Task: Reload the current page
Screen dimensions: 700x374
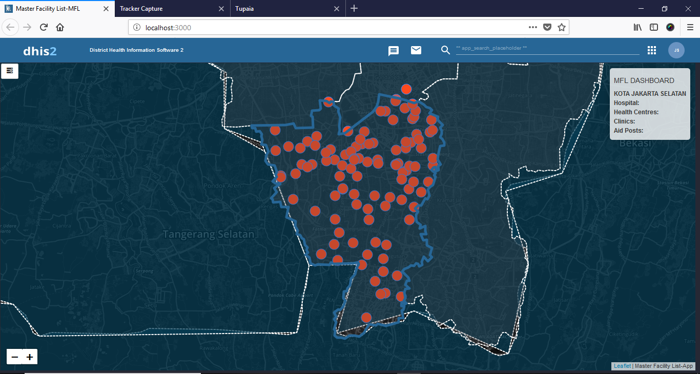Action: point(44,27)
